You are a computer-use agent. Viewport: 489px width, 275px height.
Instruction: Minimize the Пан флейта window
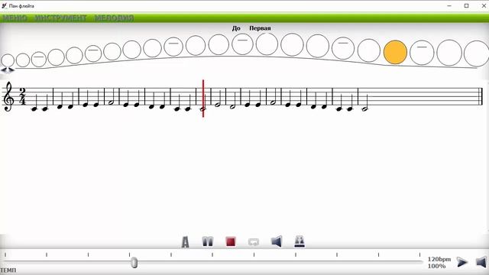[x=449, y=5]
